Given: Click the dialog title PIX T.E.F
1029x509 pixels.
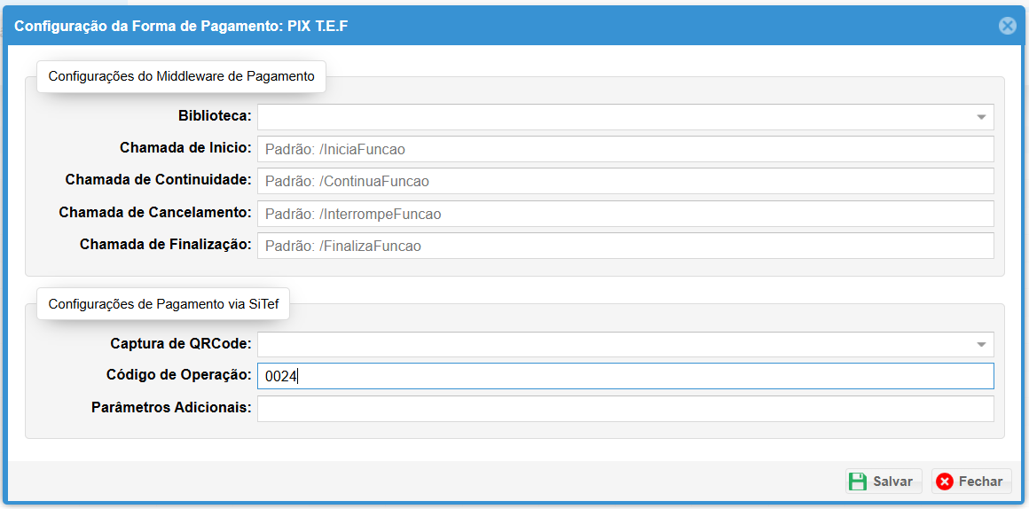Looking at the screenshot, I should (181, 27).
